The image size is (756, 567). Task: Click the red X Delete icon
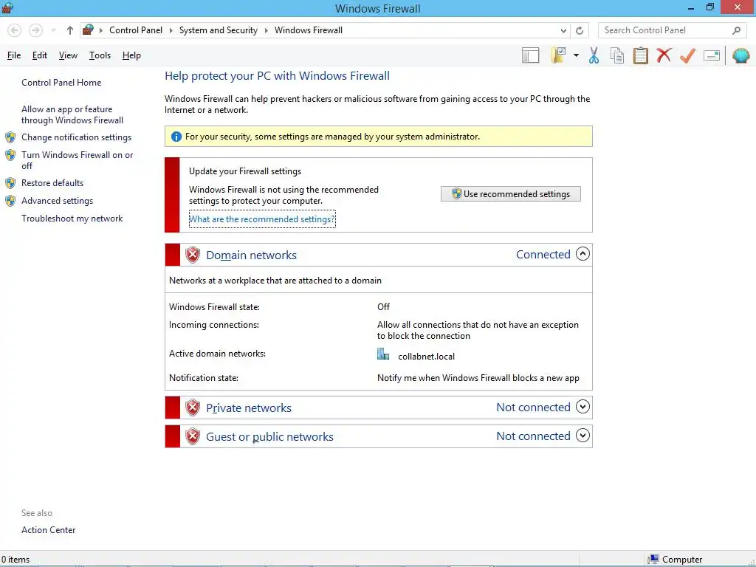pos(664,55)
